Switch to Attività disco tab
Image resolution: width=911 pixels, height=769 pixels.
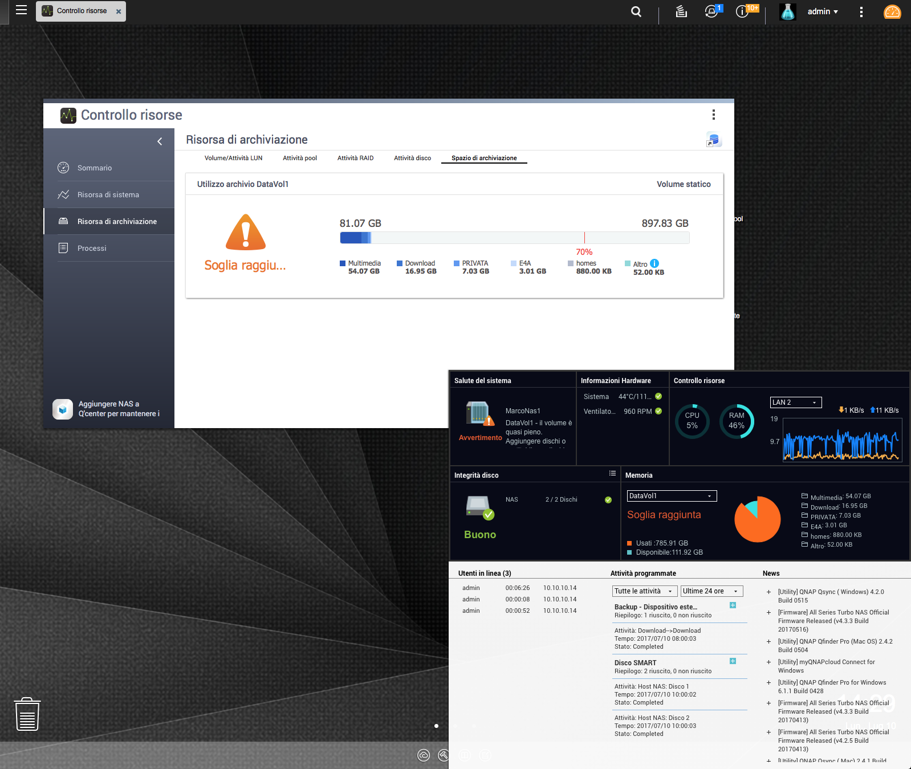tap(412, 158)
